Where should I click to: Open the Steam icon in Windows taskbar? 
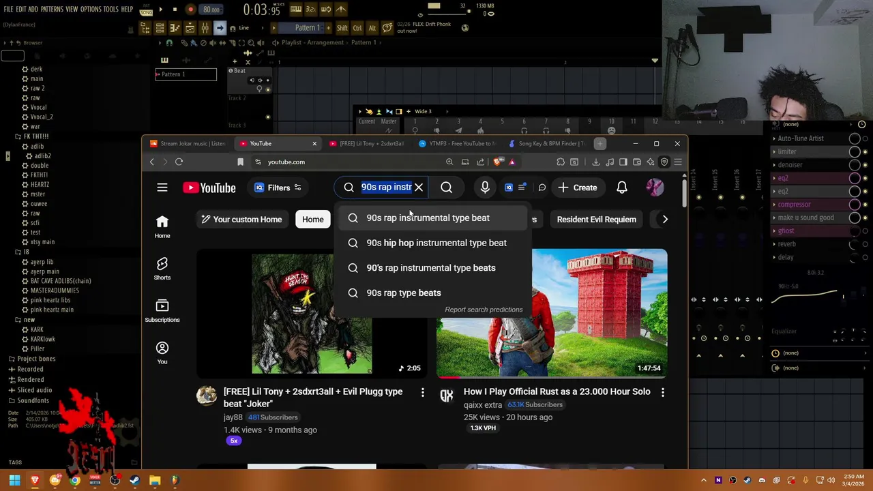(x=134, y=480)
